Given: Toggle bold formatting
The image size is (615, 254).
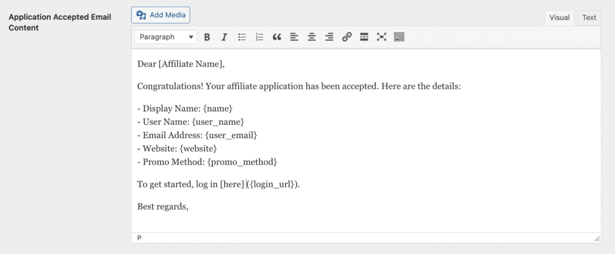Looking at the screenshot, I should tap(207, 37).
